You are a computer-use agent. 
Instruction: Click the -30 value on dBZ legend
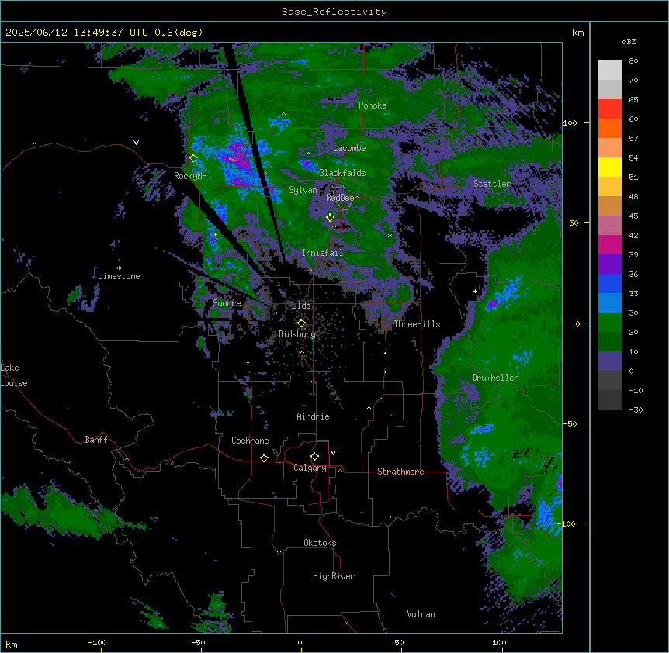click(636, 409)
